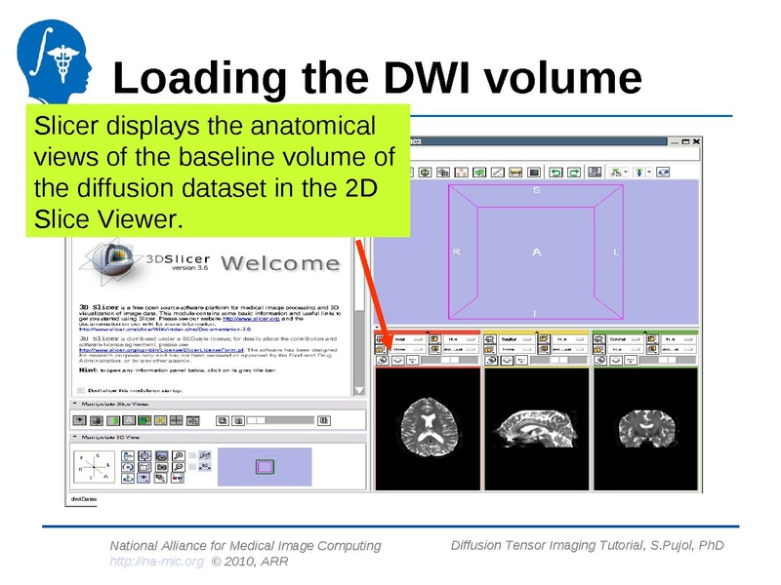Click the toggle icon right of the fade slider
Viewport: 781px width, 585px height.
[x=324, y=421]
